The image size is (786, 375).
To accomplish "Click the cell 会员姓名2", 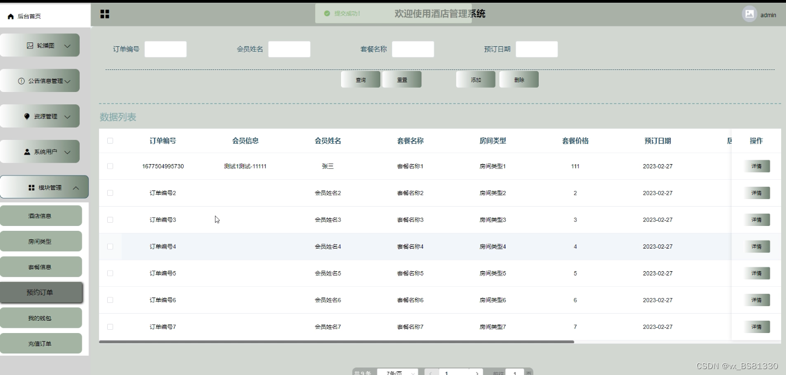I will click(x=328, y=193).
